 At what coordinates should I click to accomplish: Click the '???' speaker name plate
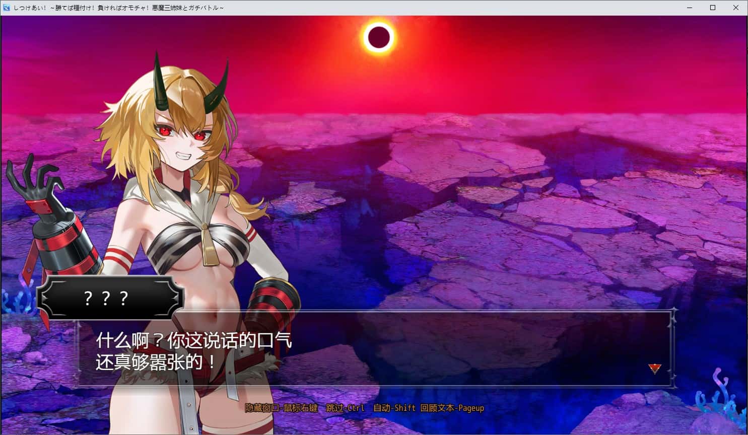[x=110, y=298]
